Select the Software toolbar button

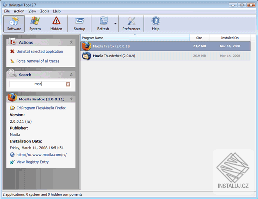pyautogui.click(x=14, y=24)
